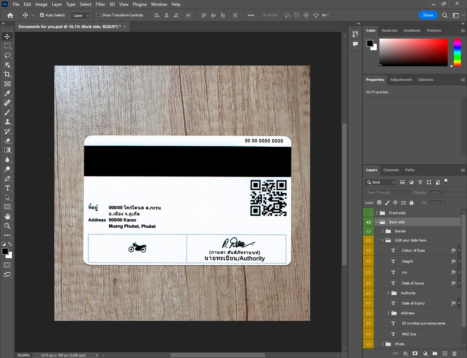Enable Show Transform Controls

coord(98,15)
